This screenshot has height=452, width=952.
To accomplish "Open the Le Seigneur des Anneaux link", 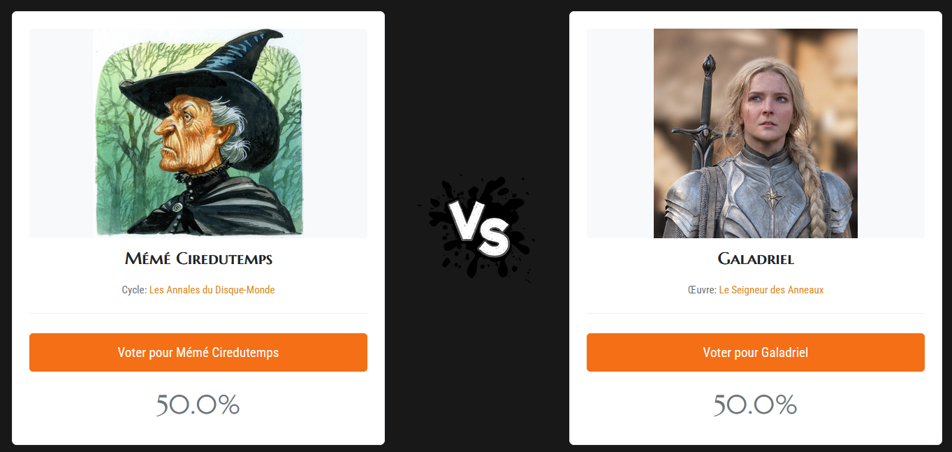I will pyautogui.click(x=771, y=290).
